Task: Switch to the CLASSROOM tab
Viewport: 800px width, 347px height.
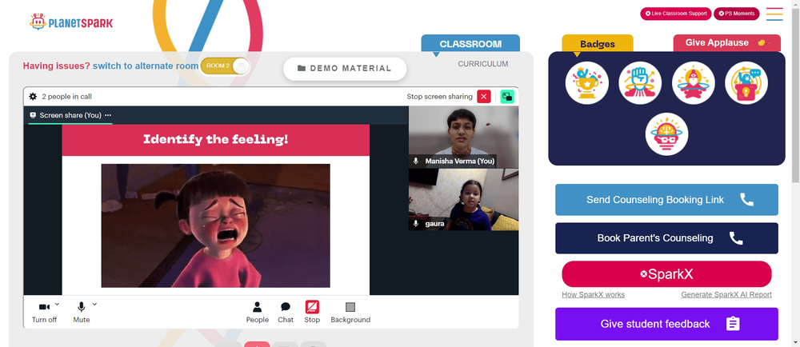Action: click(x=470, y=44)
